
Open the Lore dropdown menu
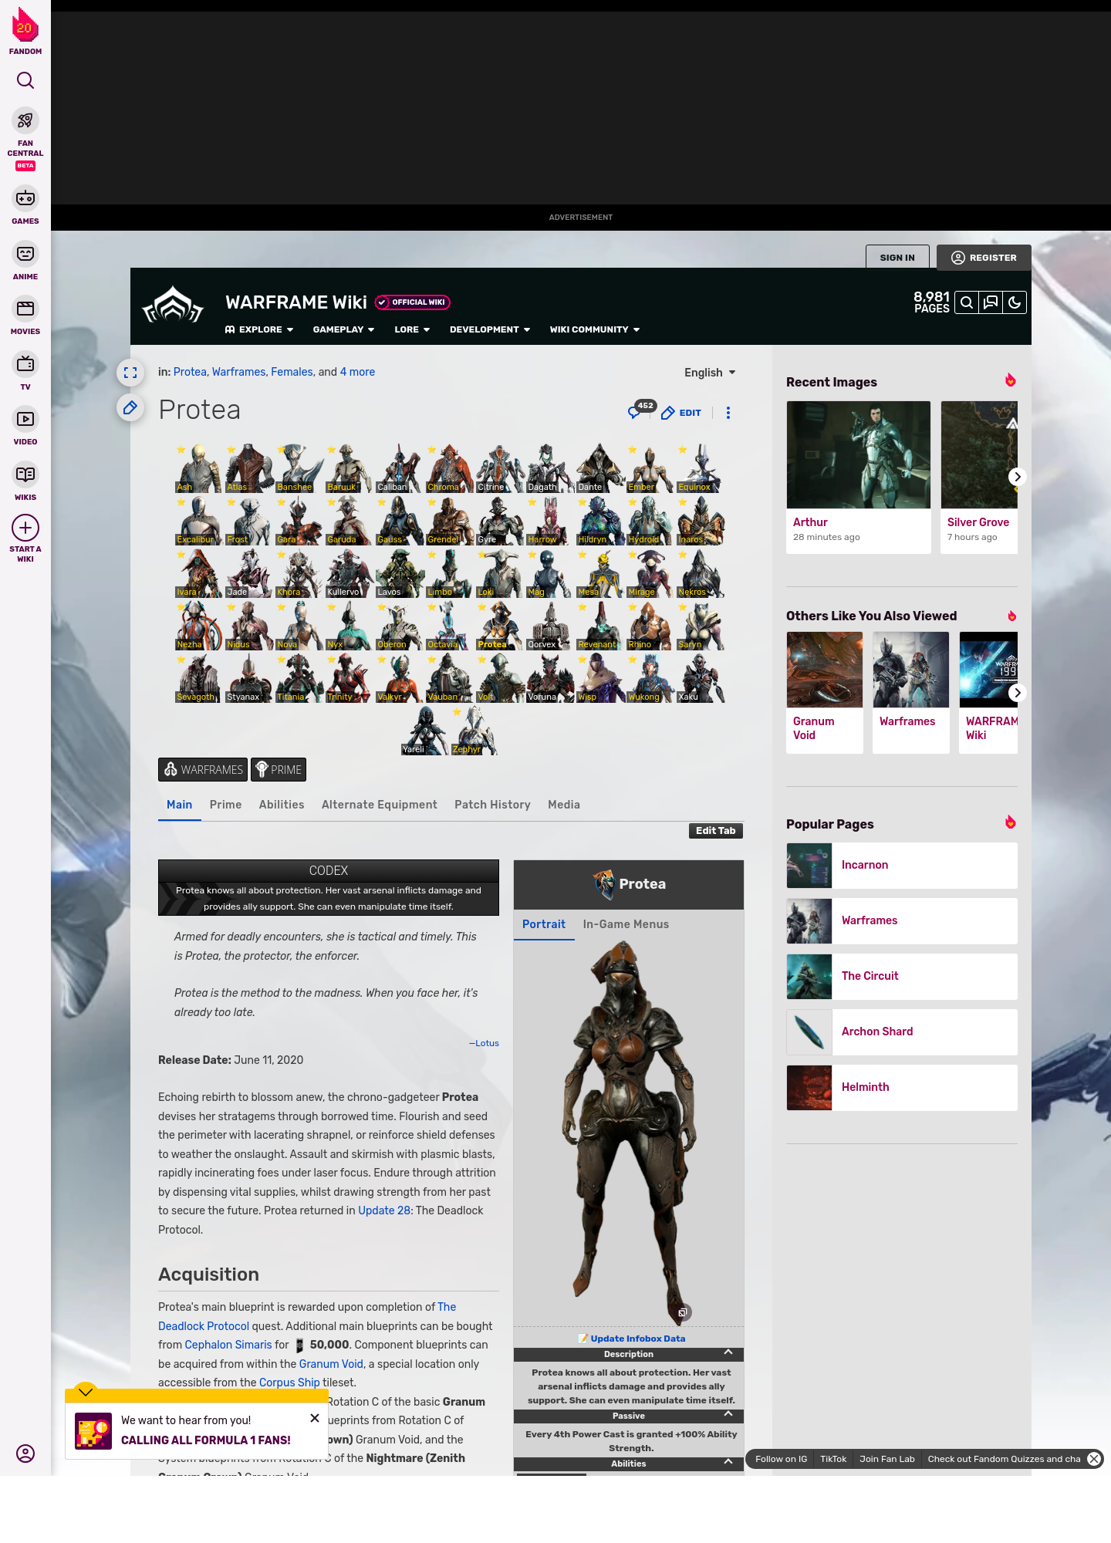(x=412, y=329)
